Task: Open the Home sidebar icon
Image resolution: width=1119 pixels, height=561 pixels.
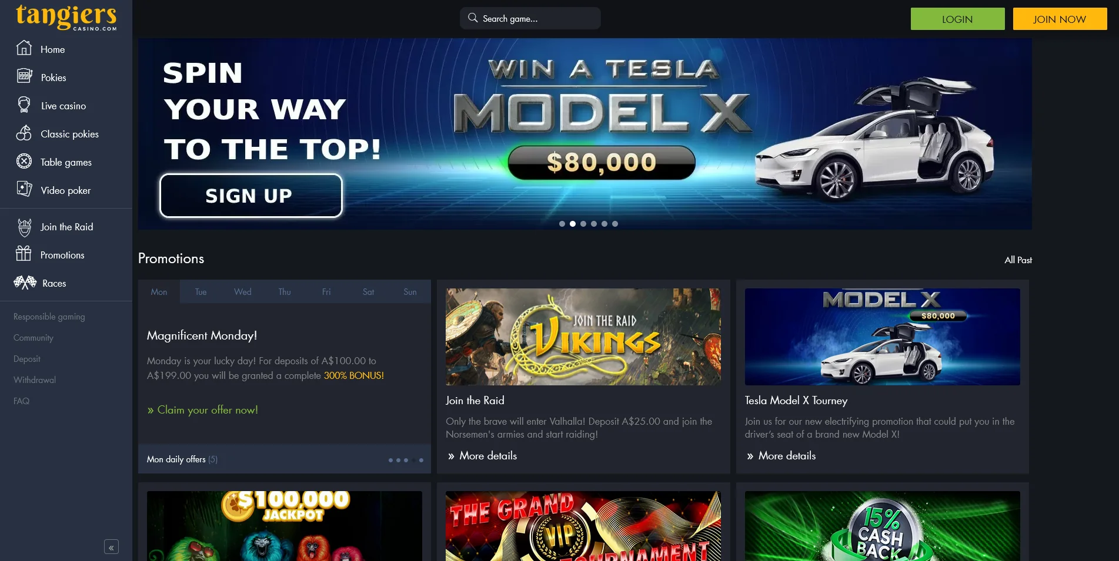Action: coord(24,48)
